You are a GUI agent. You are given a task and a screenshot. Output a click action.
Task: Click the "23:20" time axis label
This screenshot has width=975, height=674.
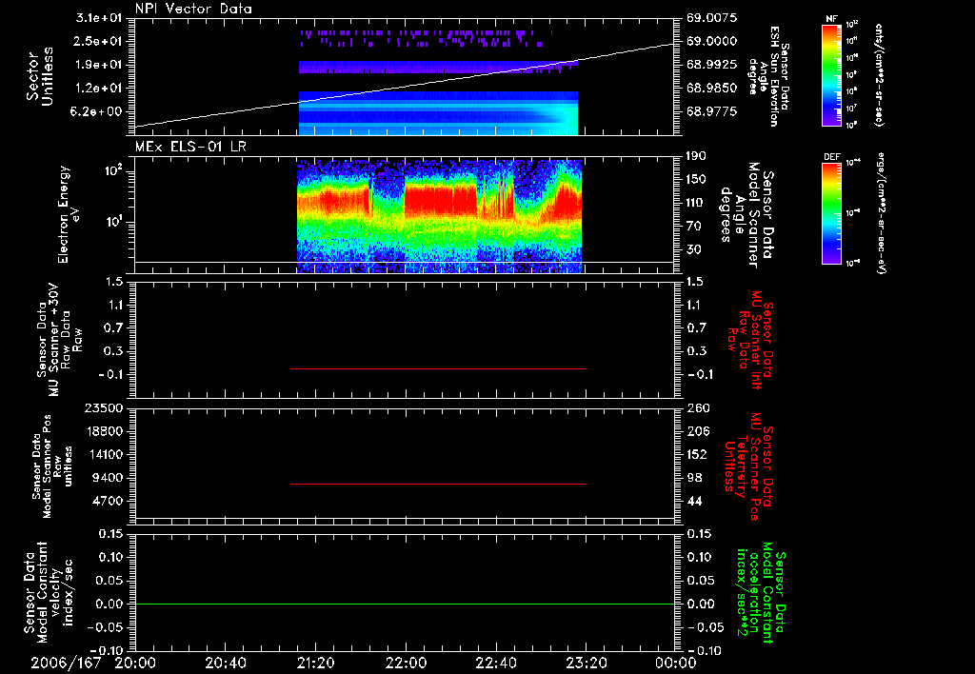point(586,663)
